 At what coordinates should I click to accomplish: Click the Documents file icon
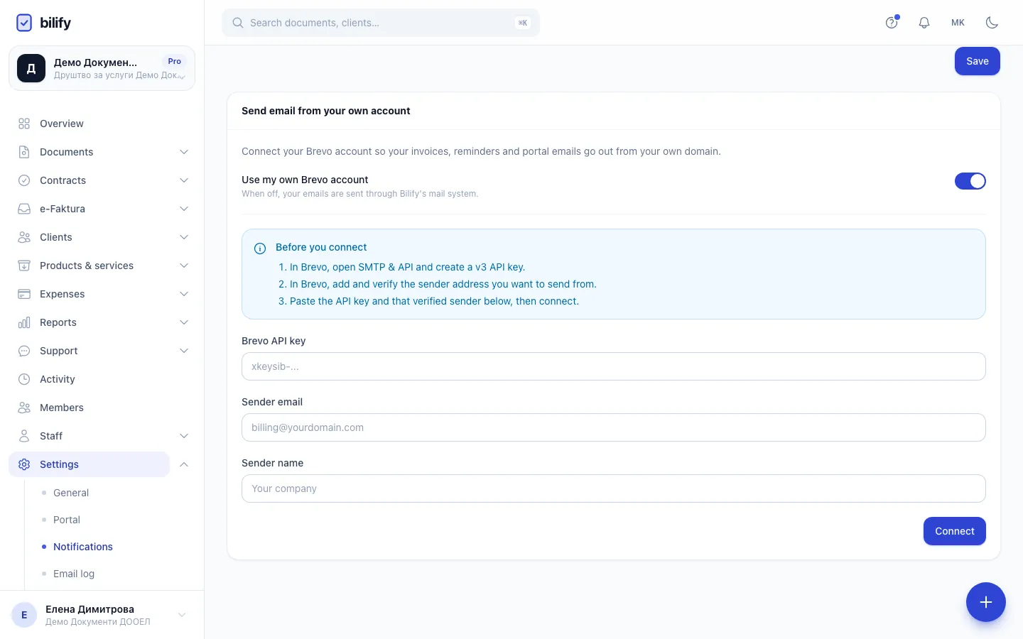click(24, 152)
